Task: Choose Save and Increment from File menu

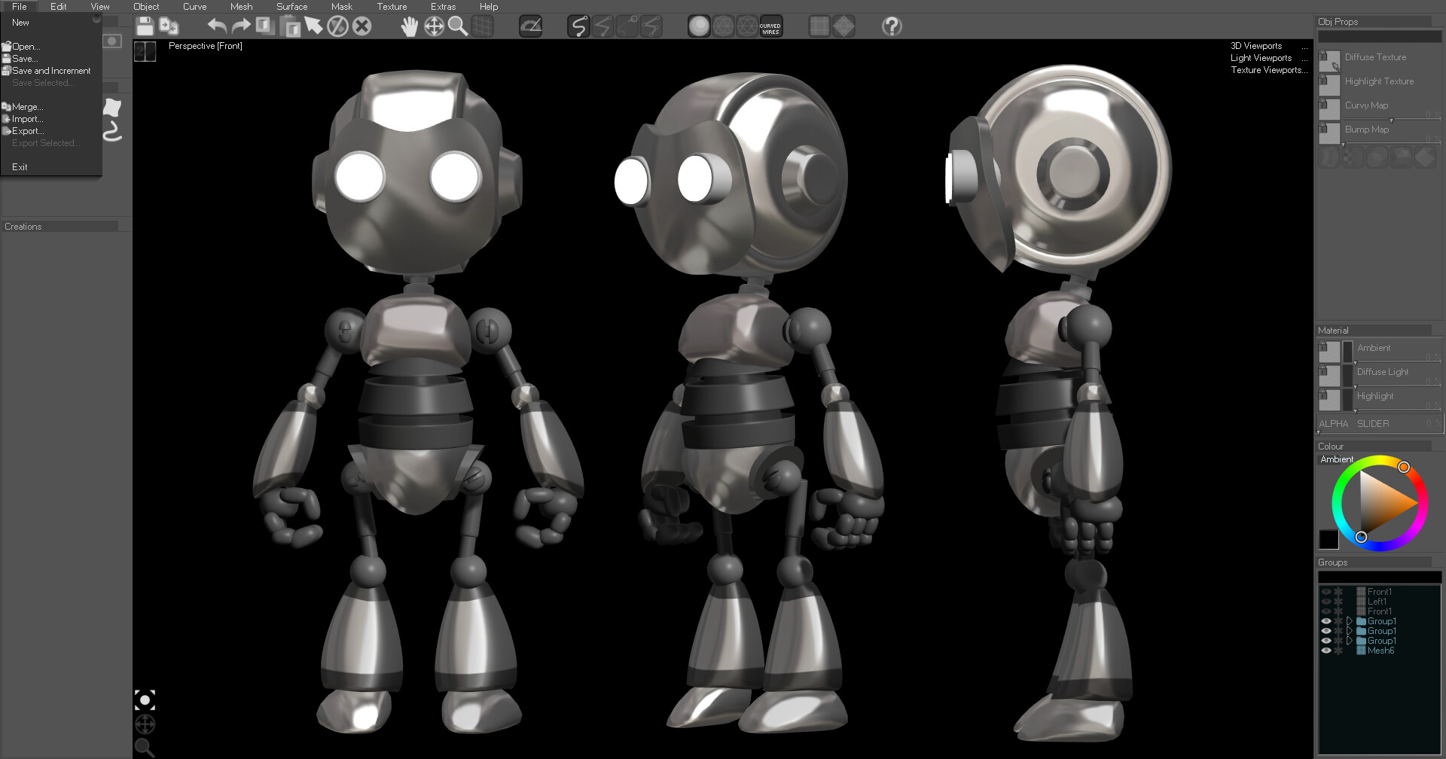Action: coord(50,71)
